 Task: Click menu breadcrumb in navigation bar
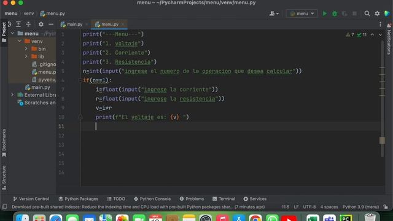click(x=11, y=14)
